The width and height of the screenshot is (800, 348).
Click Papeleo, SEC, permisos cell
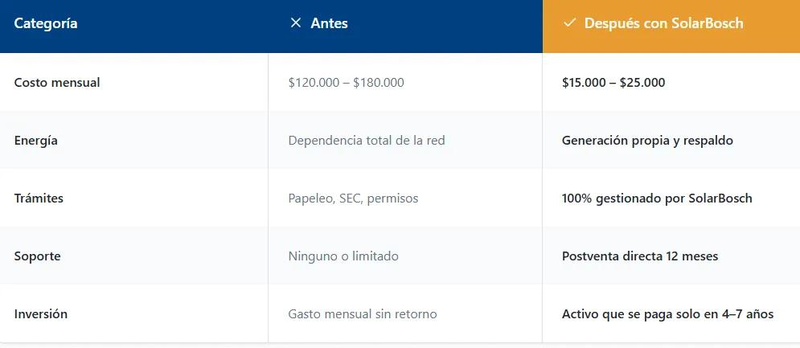(x=353, y=198)
